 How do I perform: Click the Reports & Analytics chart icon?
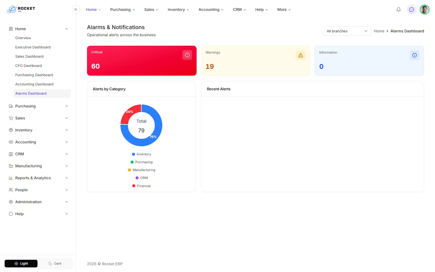coord(11,178)
